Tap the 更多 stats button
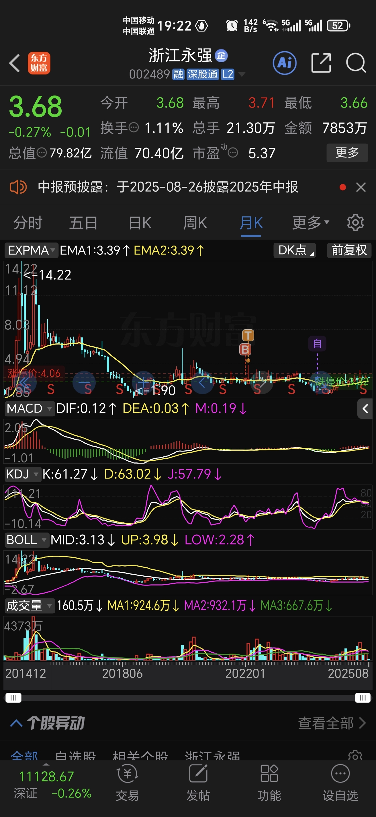376x817 pixels. click(x=347, y=153)
